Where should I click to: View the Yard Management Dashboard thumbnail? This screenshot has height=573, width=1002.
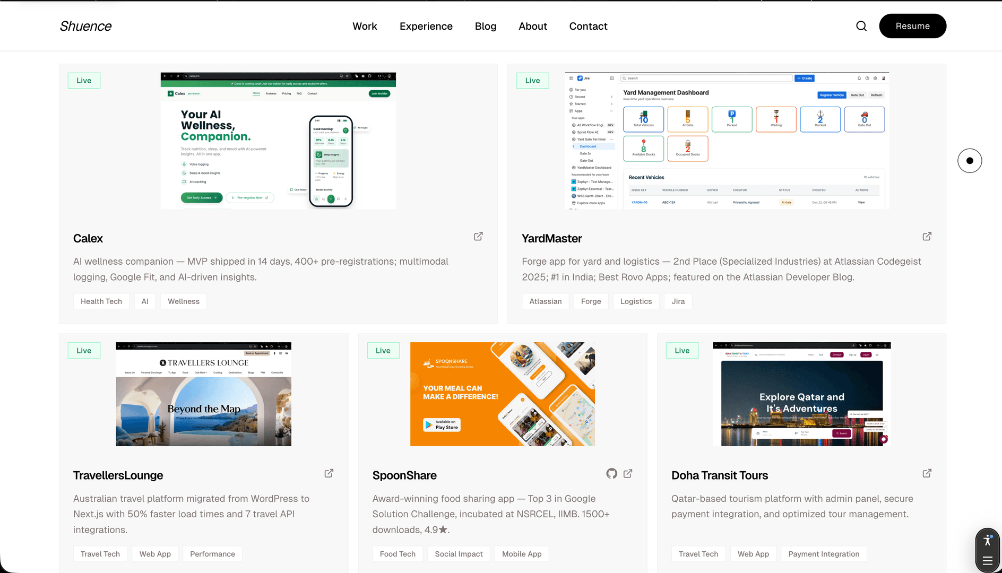[x=727, y=141]
